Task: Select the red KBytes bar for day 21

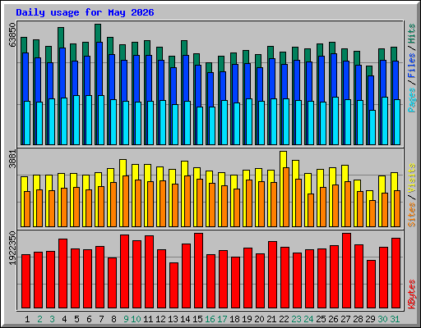Action: click(x=272, y=275)
